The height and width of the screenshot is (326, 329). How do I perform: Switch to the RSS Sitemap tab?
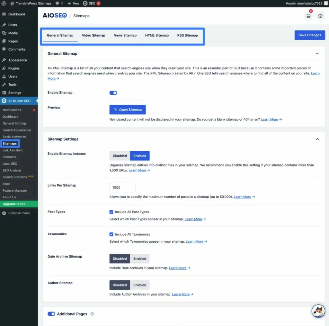187,35
